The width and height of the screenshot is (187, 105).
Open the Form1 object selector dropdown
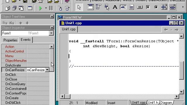click(51, 33)
